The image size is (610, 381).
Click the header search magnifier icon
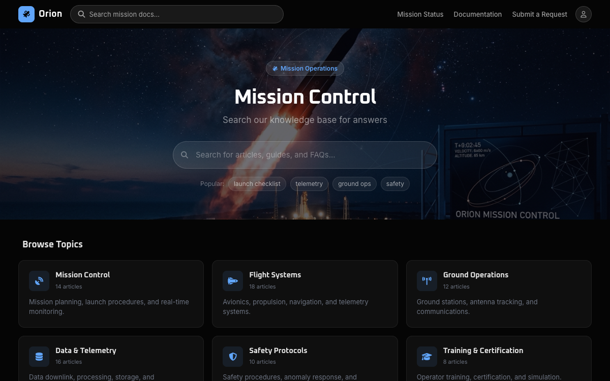pyautogui.click(x=81, y=14)
